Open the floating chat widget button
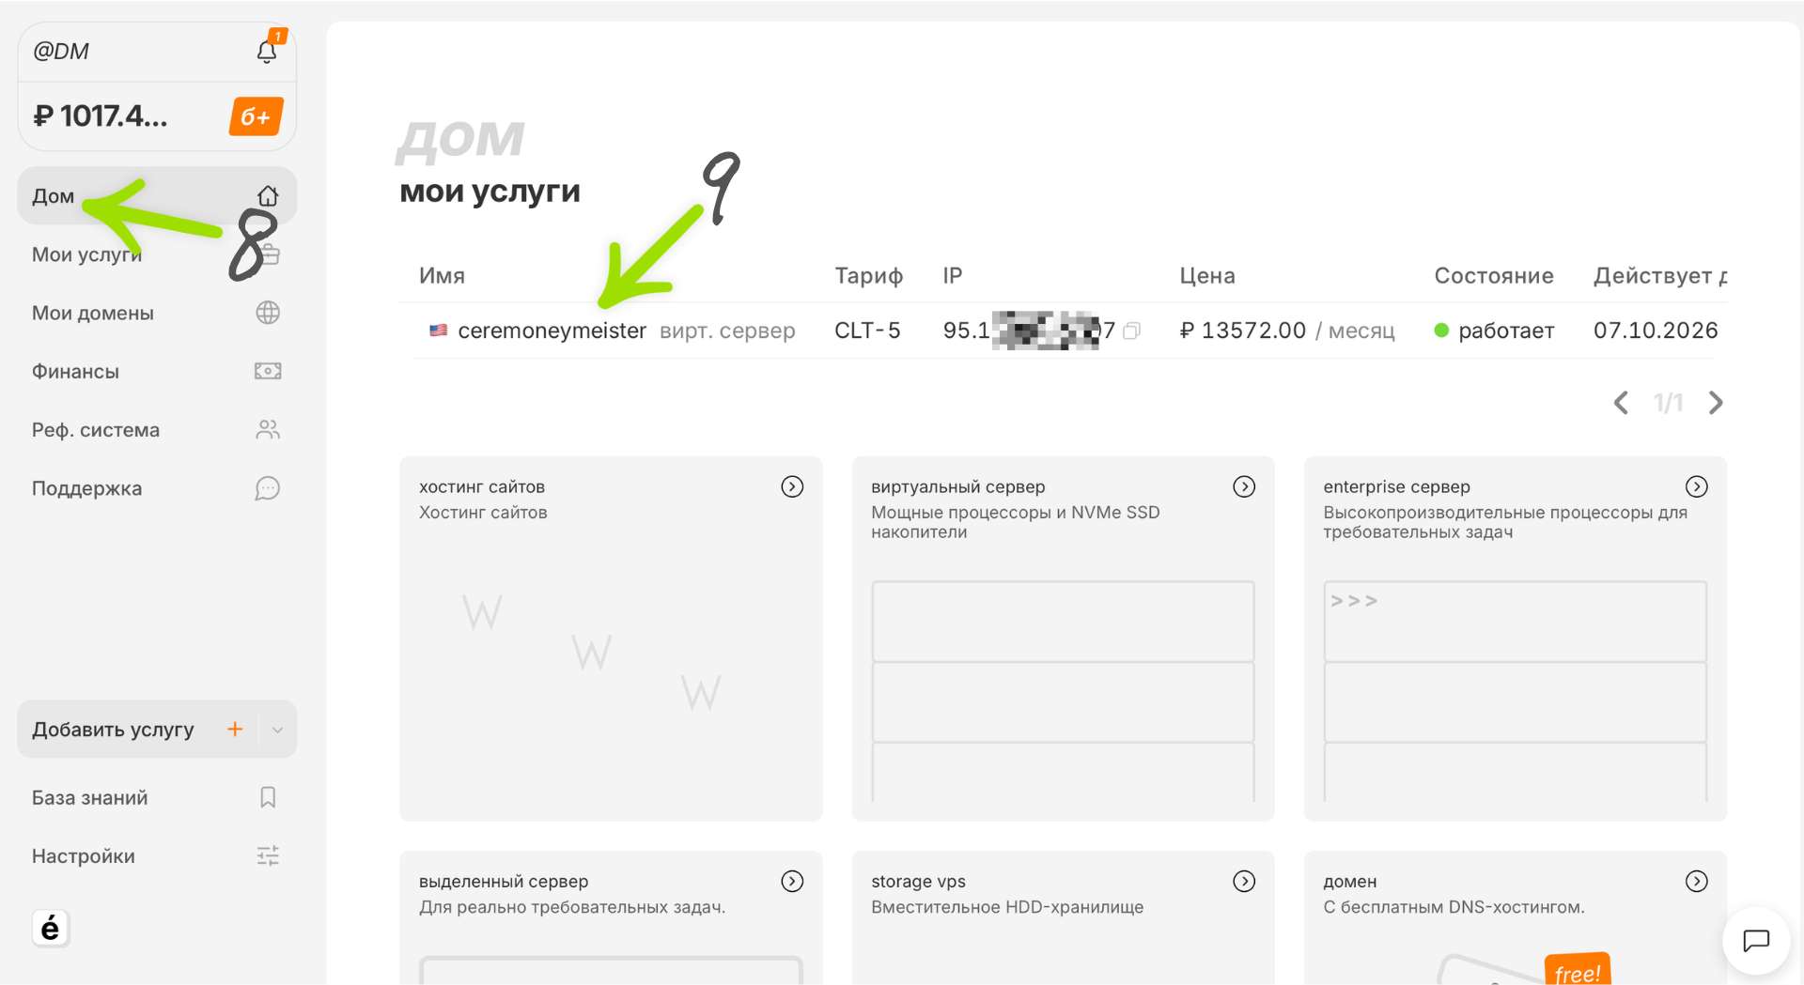Image resolution: width=1804 pixels, height=985 pixels. (1755, 940)
